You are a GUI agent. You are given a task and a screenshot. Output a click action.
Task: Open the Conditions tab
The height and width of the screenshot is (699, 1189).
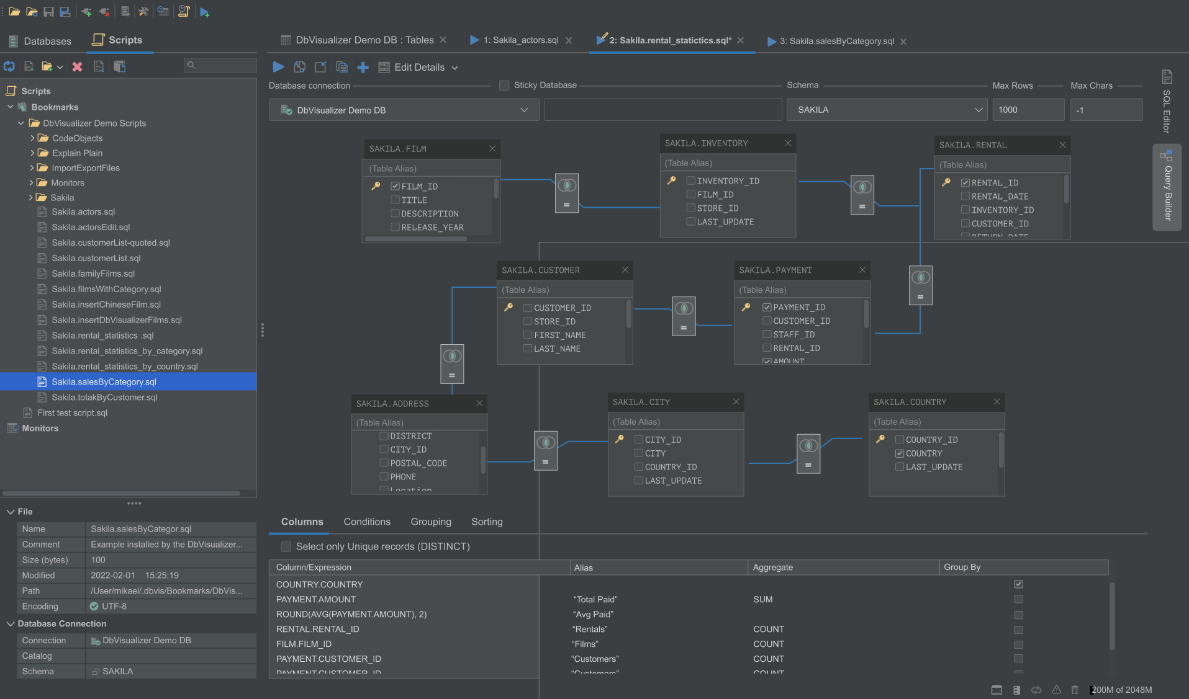click(367, 522)
